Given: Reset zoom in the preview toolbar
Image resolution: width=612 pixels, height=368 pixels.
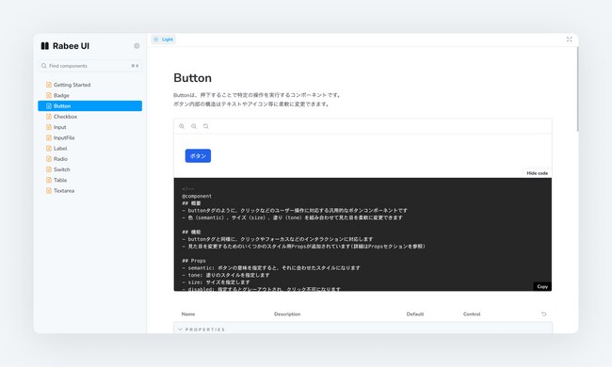Looking at the screenshot, I should (x=206, y=126).
